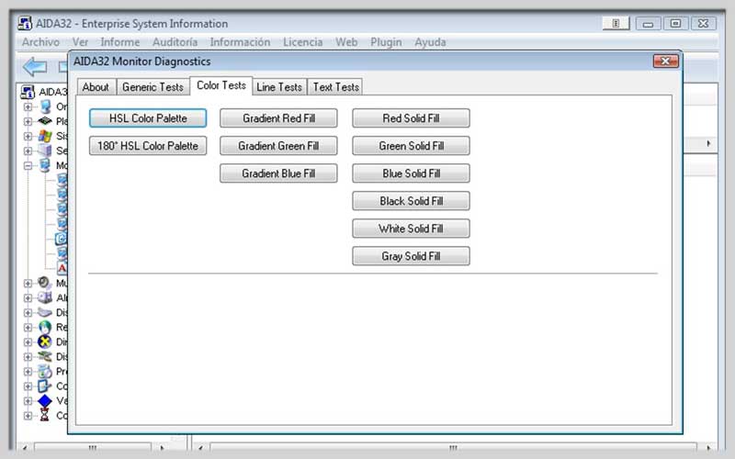This screenshot has height=459, width=735.
Task: Click the AIDA32 root node icon in tree
Action: point(28,92)
